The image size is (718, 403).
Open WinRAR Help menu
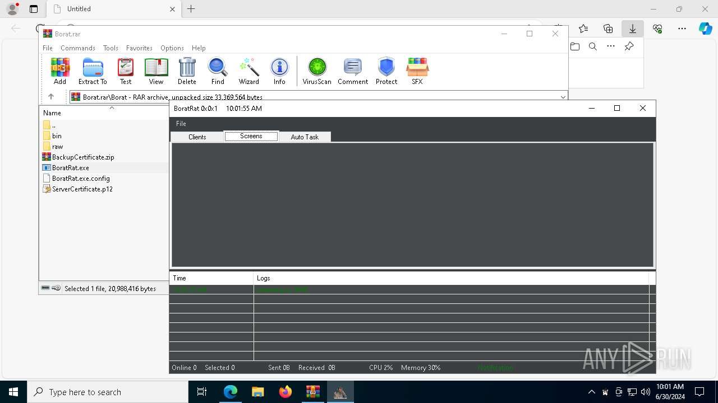pos(199,48)
